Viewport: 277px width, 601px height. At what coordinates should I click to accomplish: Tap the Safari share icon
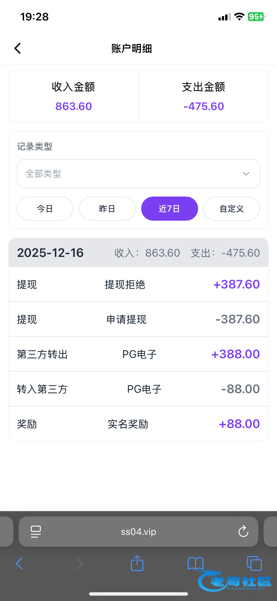tap(137, 563)
